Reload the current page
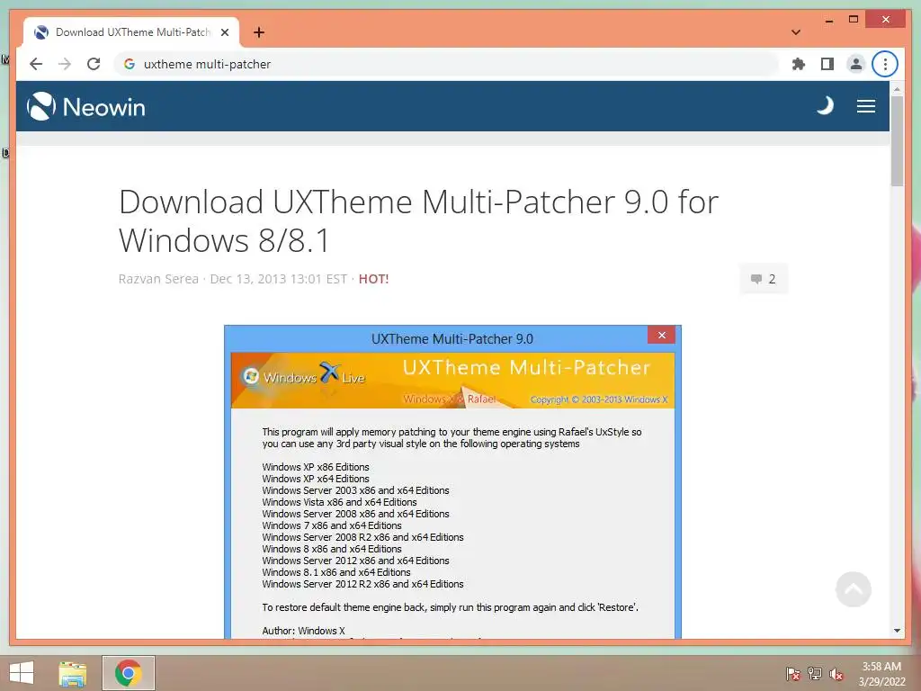 94,64
